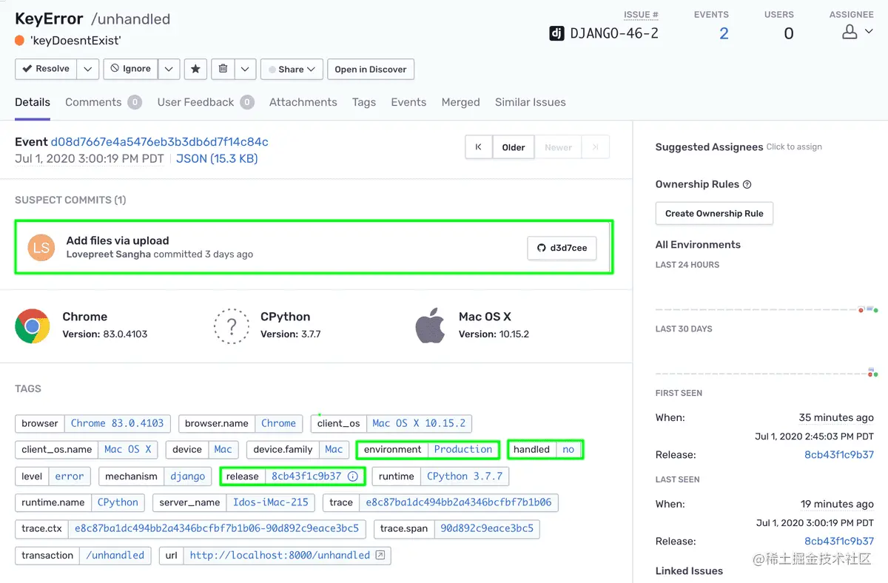
Task: Open url http://localhost:8000/unhandled tag value
Action: click(280, 556)
